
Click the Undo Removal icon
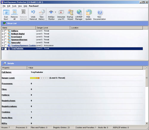(x=33, y=12)
